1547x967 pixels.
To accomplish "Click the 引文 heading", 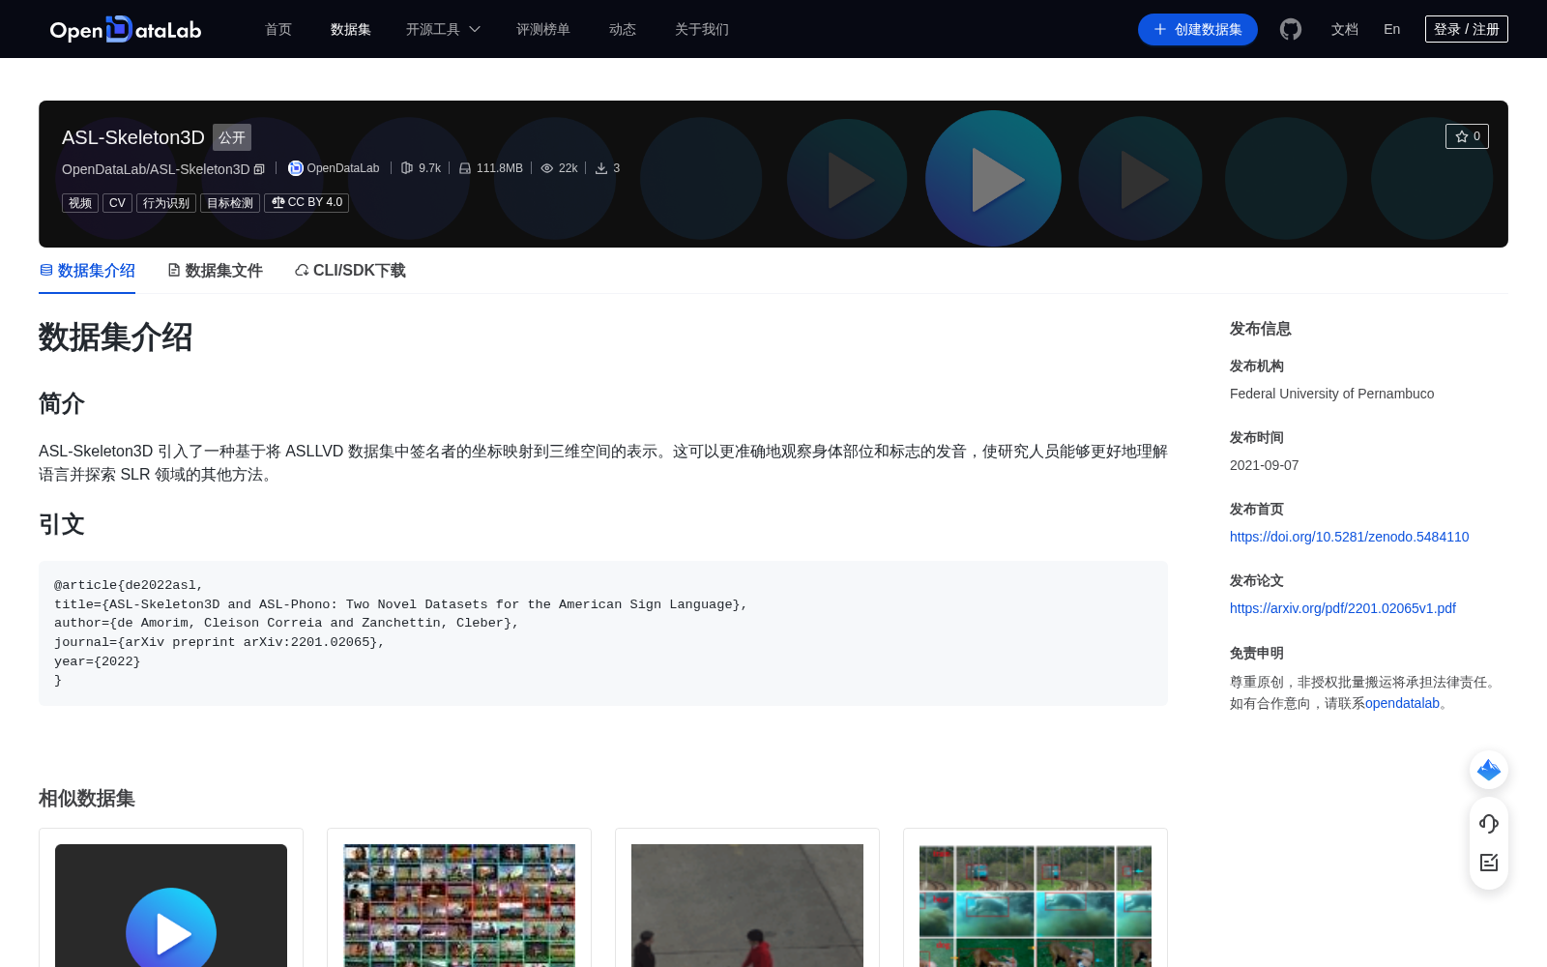I will [x=62, y=524].
